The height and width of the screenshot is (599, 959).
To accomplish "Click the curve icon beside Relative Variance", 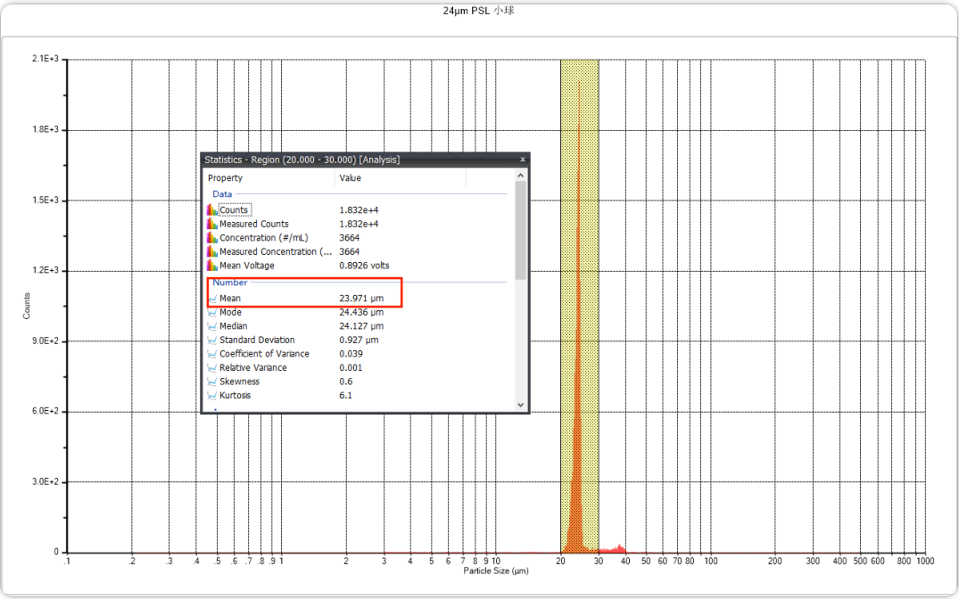I will (x=212, y=368).
